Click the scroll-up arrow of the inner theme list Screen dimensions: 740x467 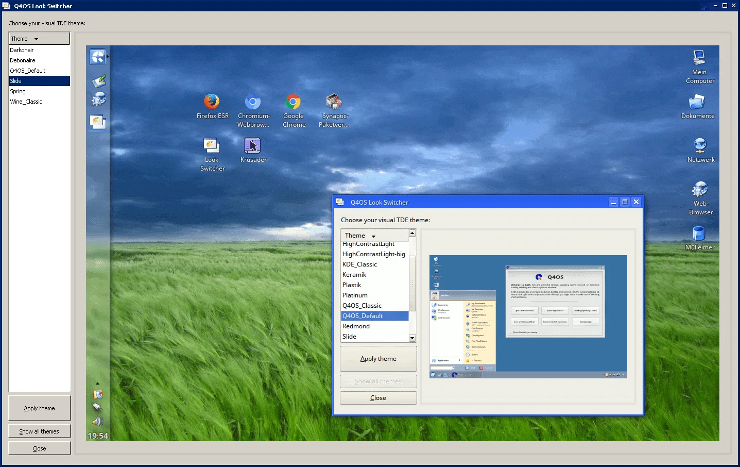coord(412,233)
